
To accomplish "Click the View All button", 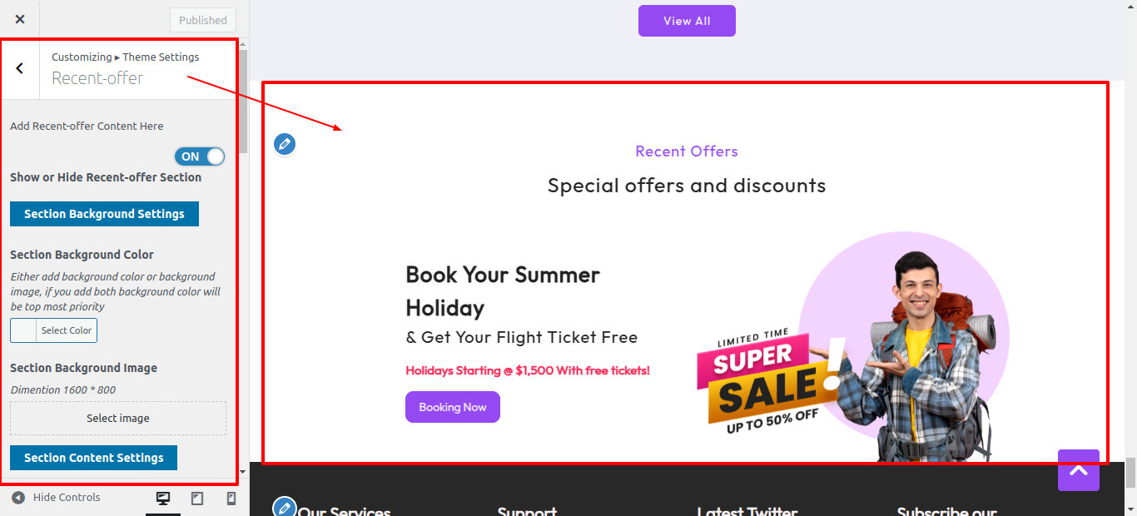I will tap(687, 21).
